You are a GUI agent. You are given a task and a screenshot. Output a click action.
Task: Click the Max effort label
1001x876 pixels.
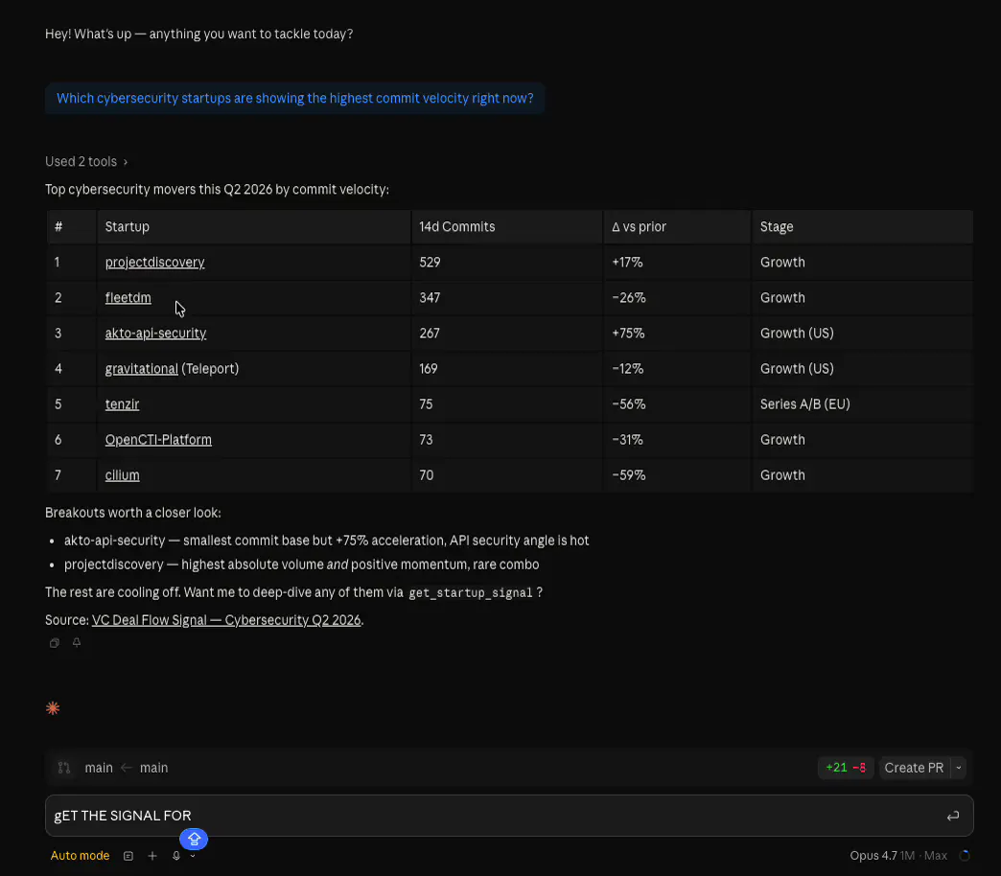pyautogui.click(x=935, y=856)
